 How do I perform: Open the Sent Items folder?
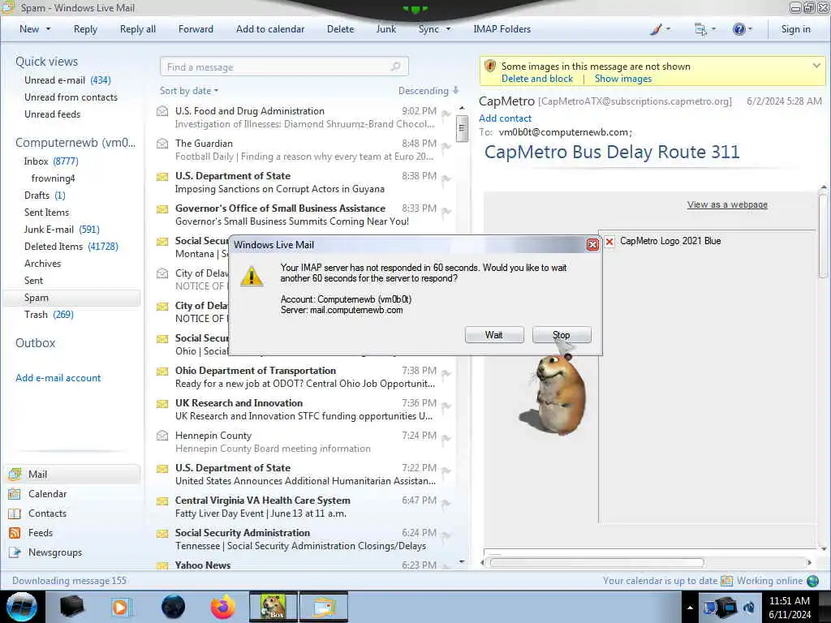point(46,212)
